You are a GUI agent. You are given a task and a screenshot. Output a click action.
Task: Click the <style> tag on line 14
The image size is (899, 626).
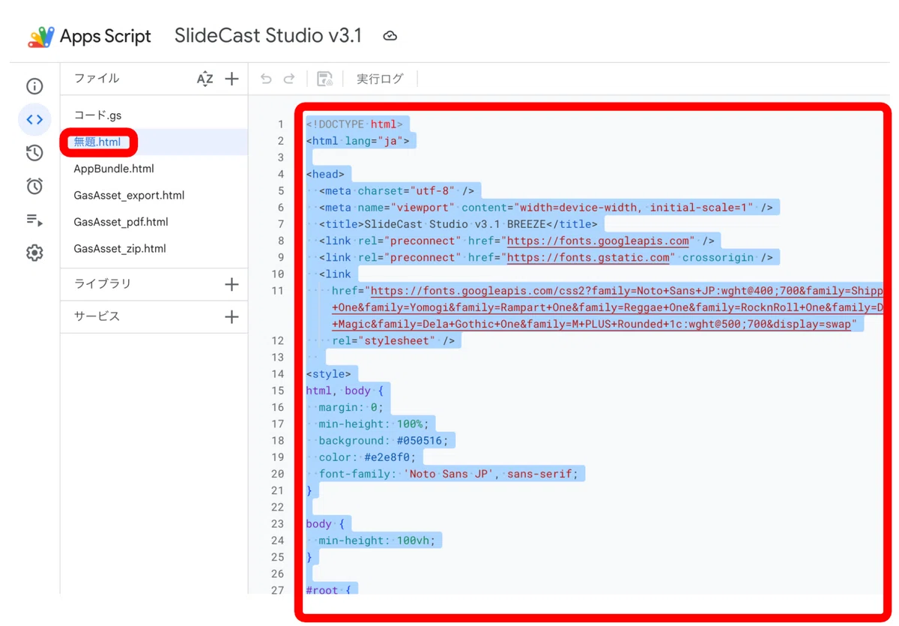click(x=328, y=374)
